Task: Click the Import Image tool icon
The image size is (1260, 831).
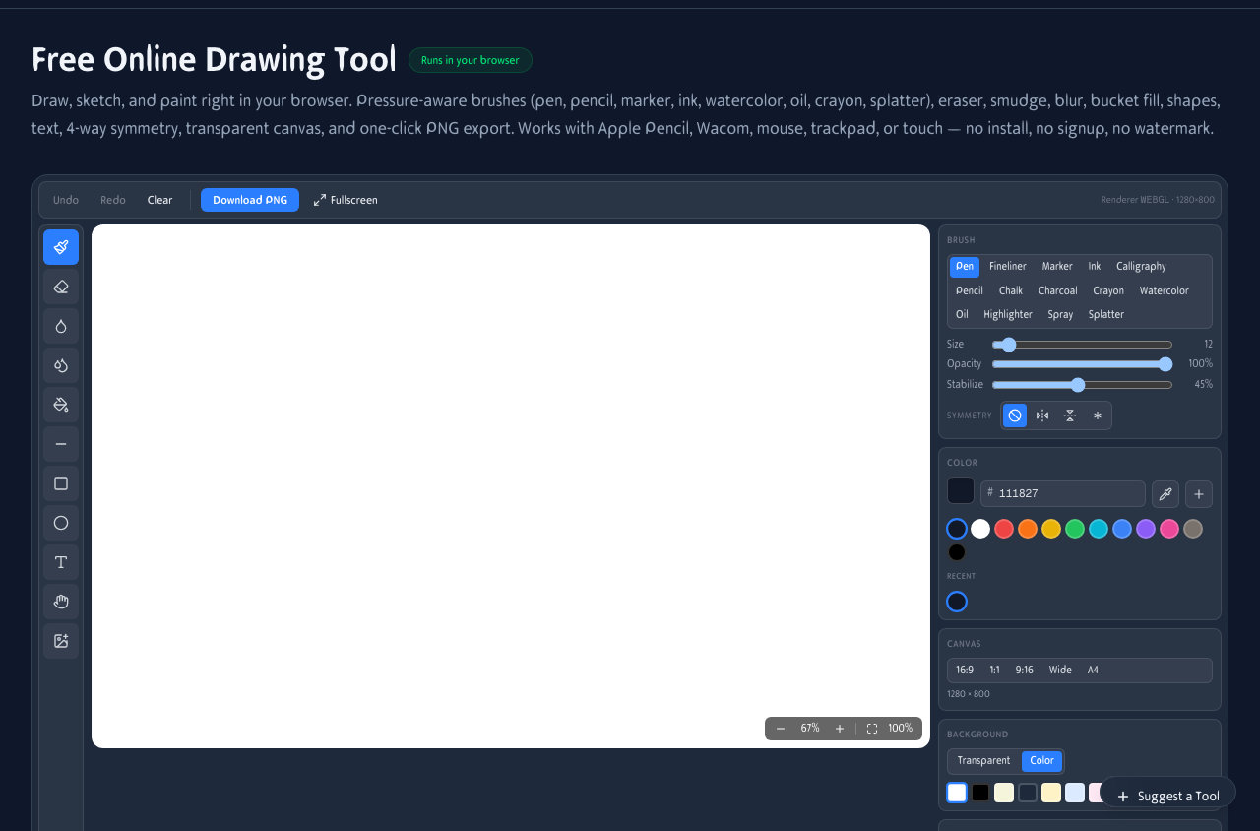Action: (x=61, y=641)
